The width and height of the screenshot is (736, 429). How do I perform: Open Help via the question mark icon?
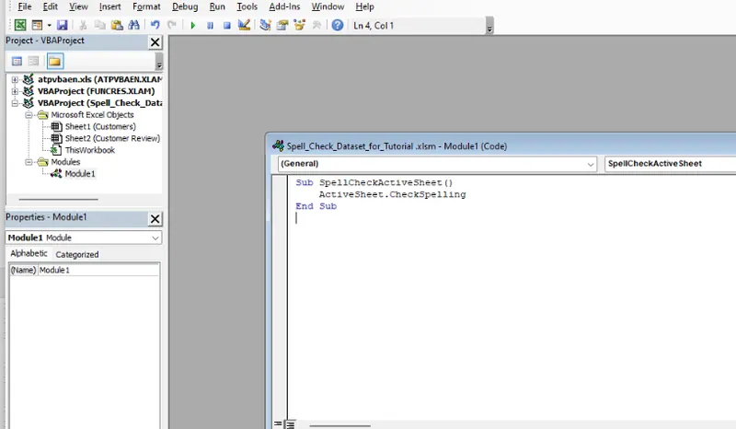338,25
